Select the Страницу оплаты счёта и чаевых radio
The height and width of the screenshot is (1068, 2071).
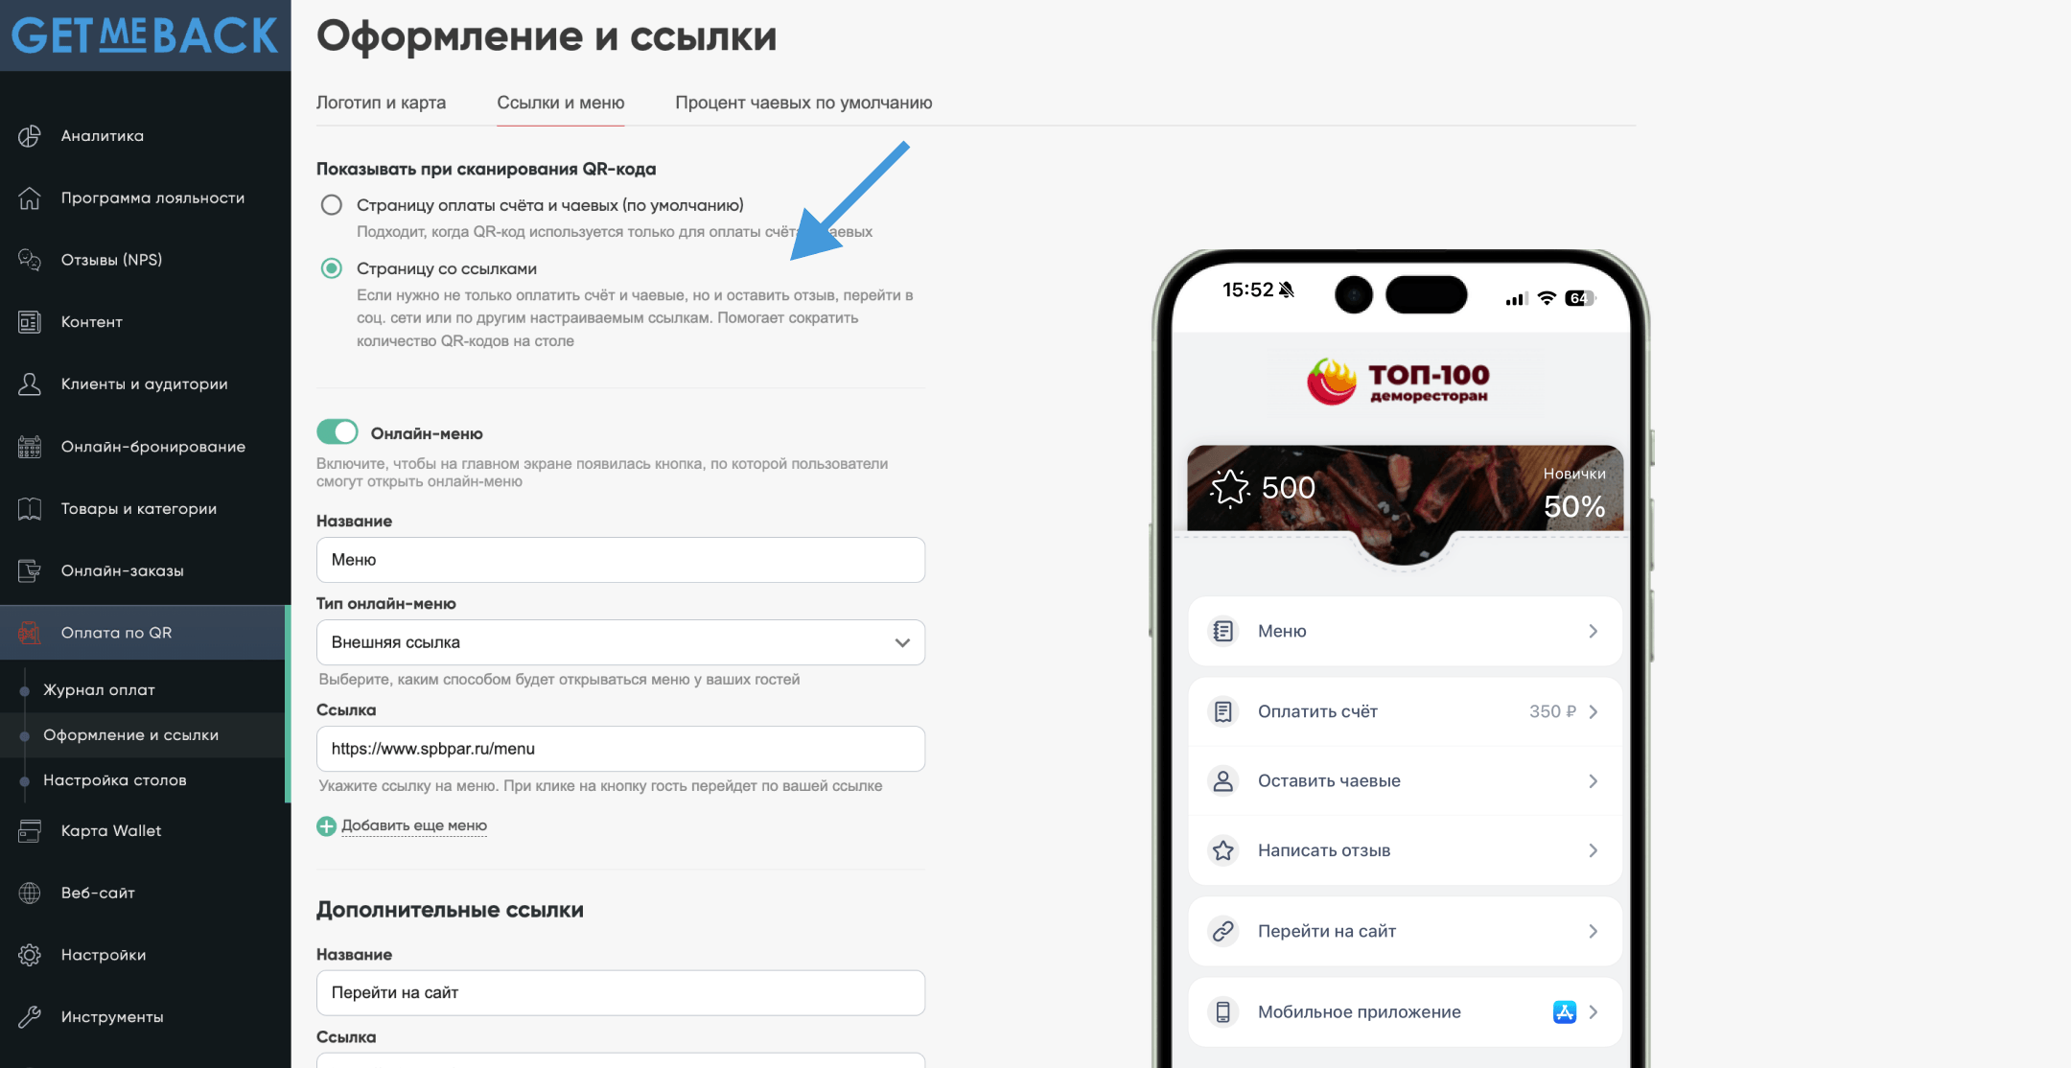(332, 205)
